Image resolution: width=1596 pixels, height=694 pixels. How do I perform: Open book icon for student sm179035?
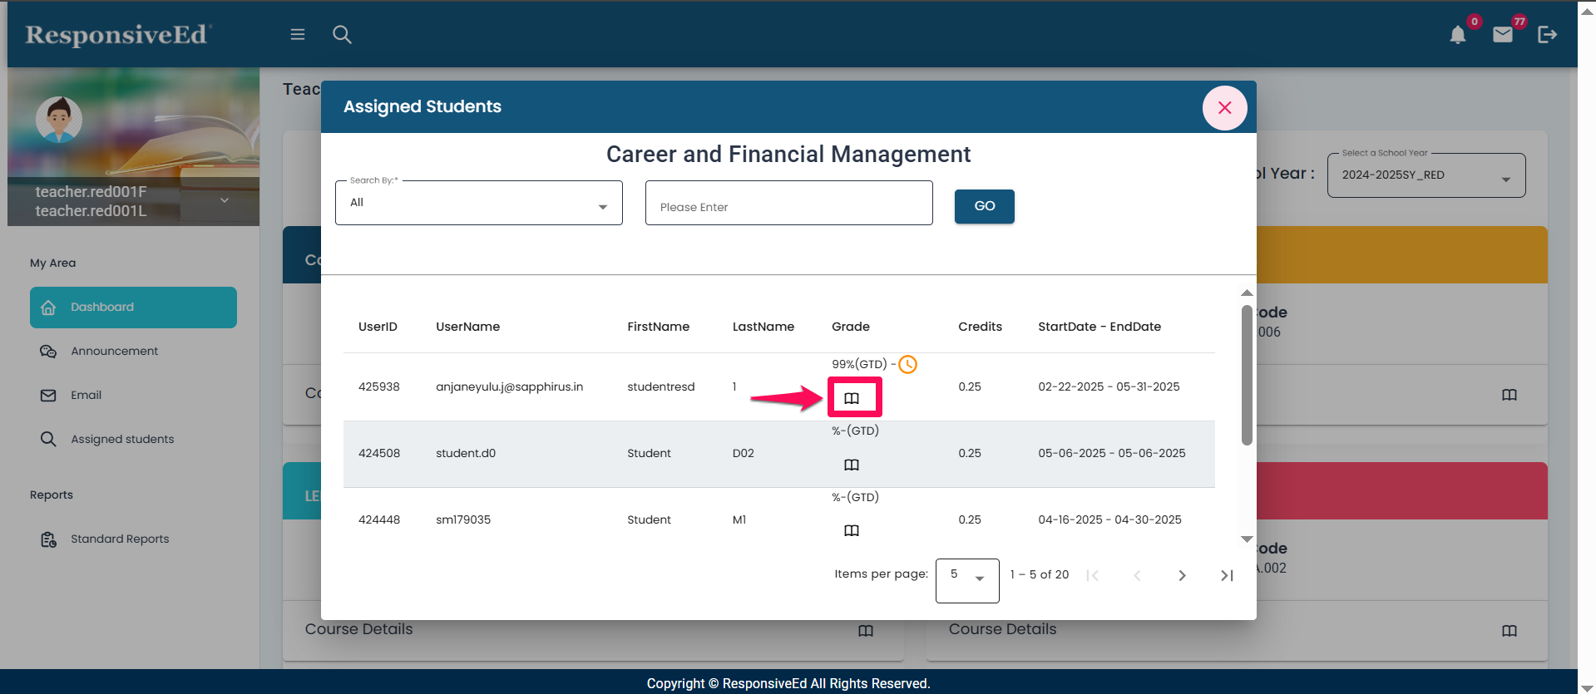click(852, 530)
